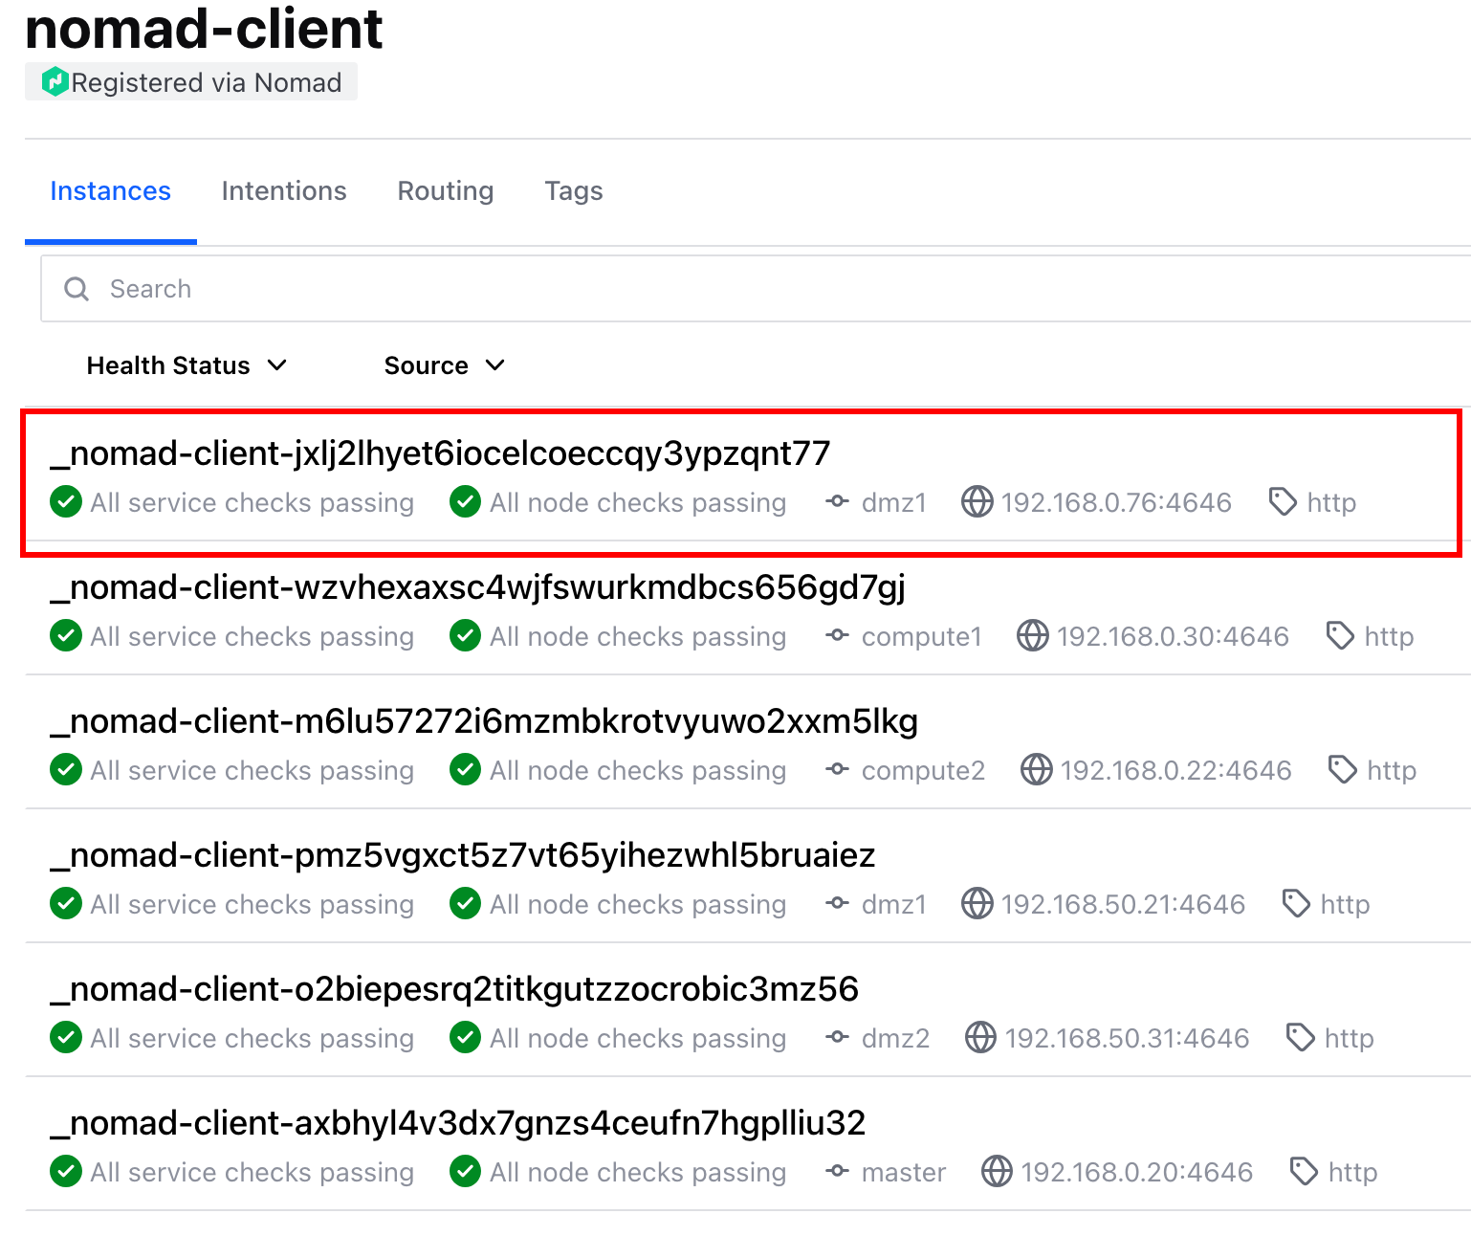The image size is (1471, 1236).
Task: Click the dmz1 node name in the 192.168.50.21 row
Action: pos(894,904)
